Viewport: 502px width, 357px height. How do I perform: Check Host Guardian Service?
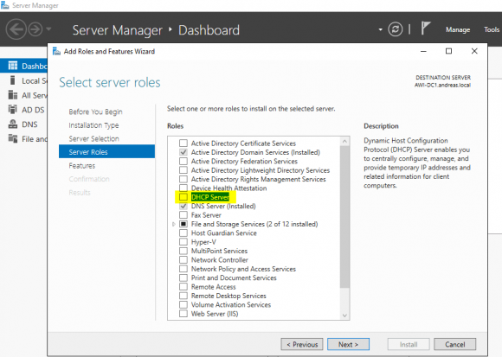click(x=183, y=233)
